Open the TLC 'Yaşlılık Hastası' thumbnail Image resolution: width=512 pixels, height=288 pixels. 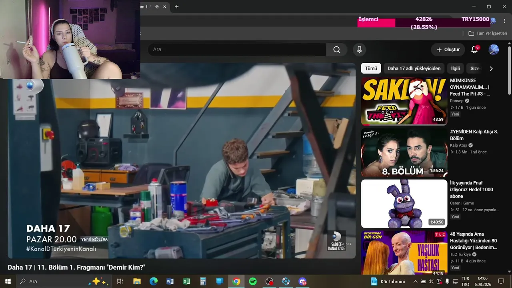(404, 253)
